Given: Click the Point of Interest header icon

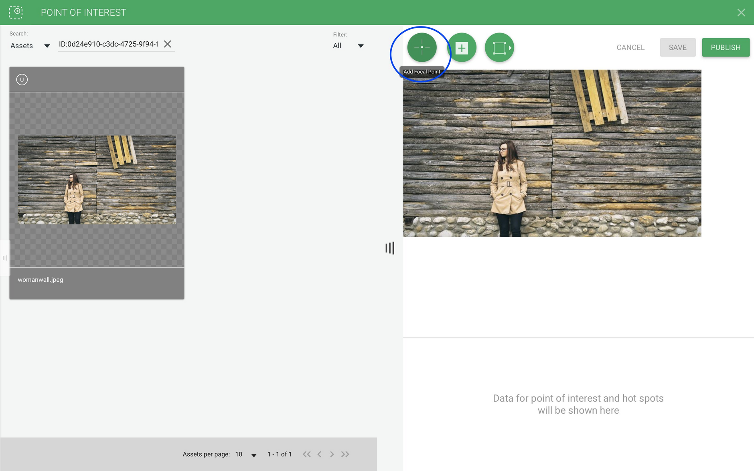Looking at the screenshot, I should click(x=16, y=12).
